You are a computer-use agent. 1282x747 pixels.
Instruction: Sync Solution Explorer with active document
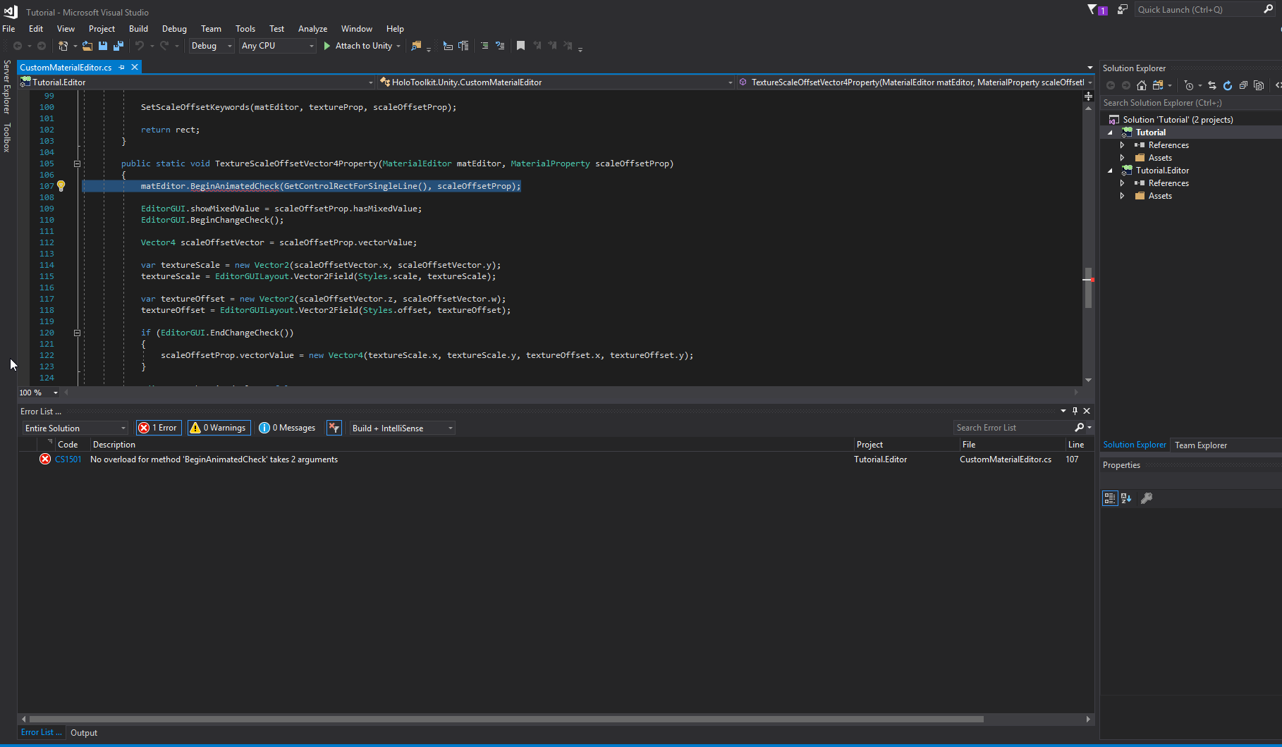click(1212, 85)
